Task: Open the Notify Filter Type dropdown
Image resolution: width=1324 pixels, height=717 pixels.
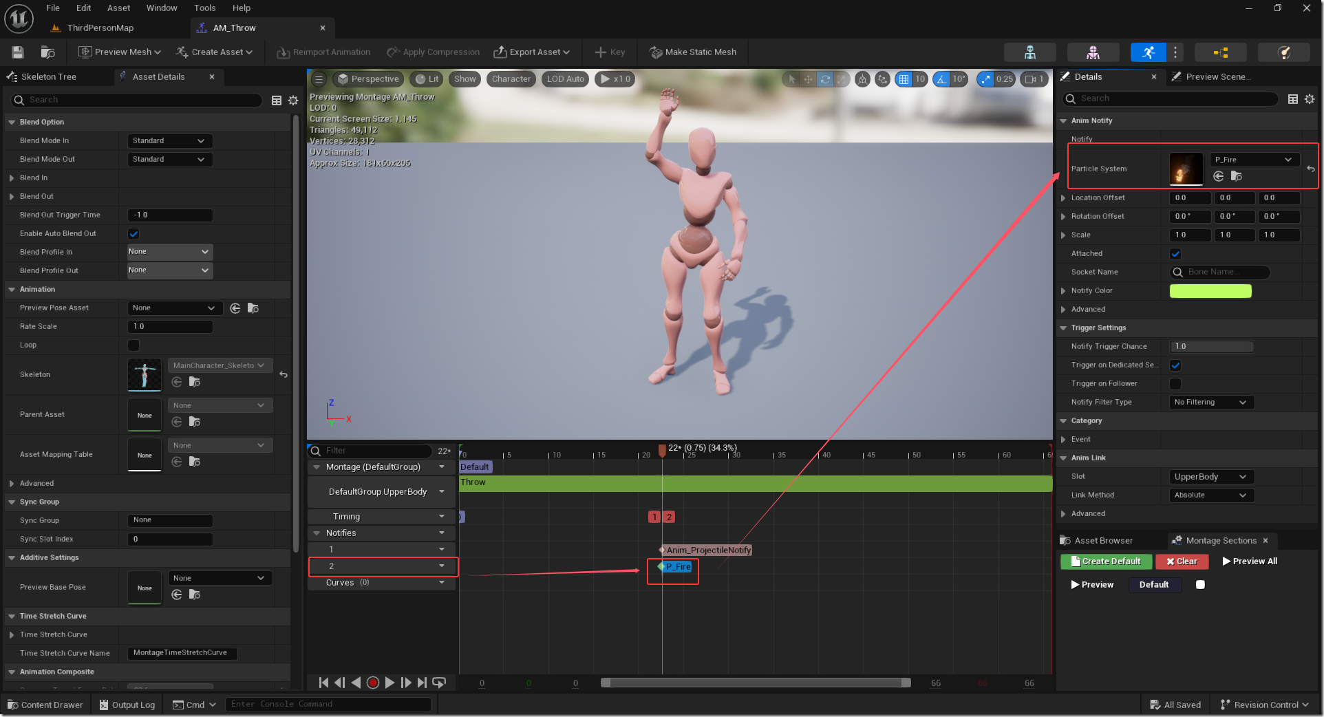Action: pos(1211,403)
